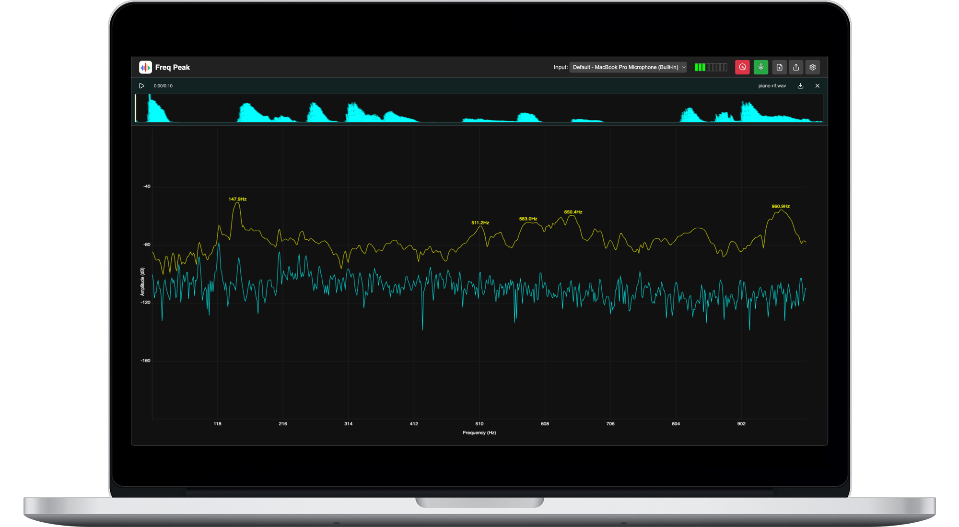Select the 511.2Hz peak label
Image resolution: width=959 pixels, height=527 pixels.
(480, 223)
